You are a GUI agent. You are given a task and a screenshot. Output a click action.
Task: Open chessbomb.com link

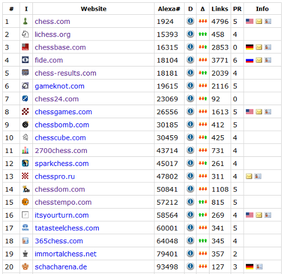[x=62, y=124]
